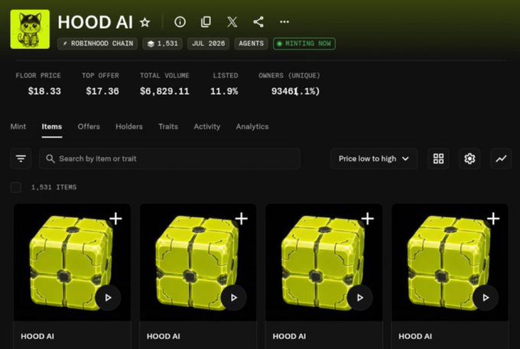520x349 pixels.
Task: Switch to the Mint tab
Action: pyautogui.click(x=18, y=127)
